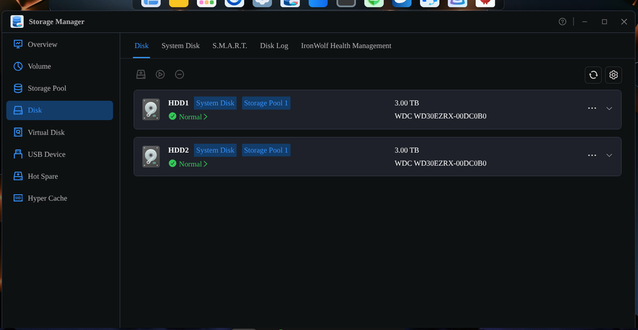Click HDD2's Storage Pool 1 tag

coord(266,151)
